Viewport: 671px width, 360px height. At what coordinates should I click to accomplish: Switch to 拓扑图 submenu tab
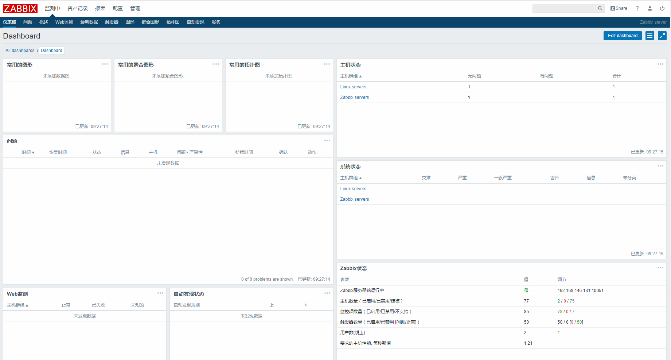point(173,22)
